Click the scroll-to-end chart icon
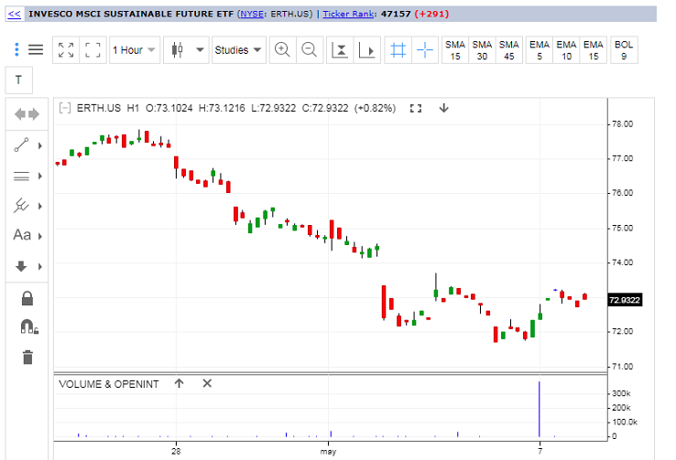The height and width of the screenshot is (460, 676). [x=366, y=50]
